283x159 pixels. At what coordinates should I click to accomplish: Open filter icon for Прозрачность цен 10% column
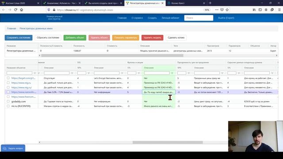click(x=189, y=73)
